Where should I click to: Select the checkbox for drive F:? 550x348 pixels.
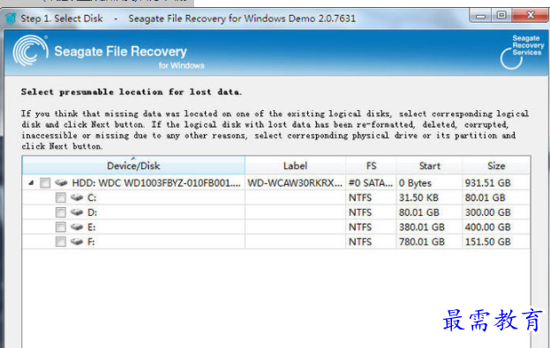(x=61, y=241)
